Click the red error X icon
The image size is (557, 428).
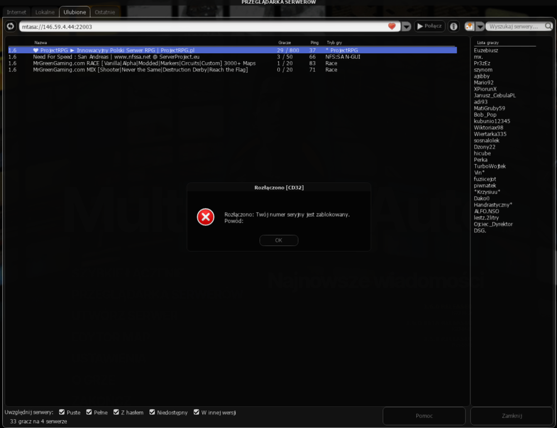tap(206, 217)
